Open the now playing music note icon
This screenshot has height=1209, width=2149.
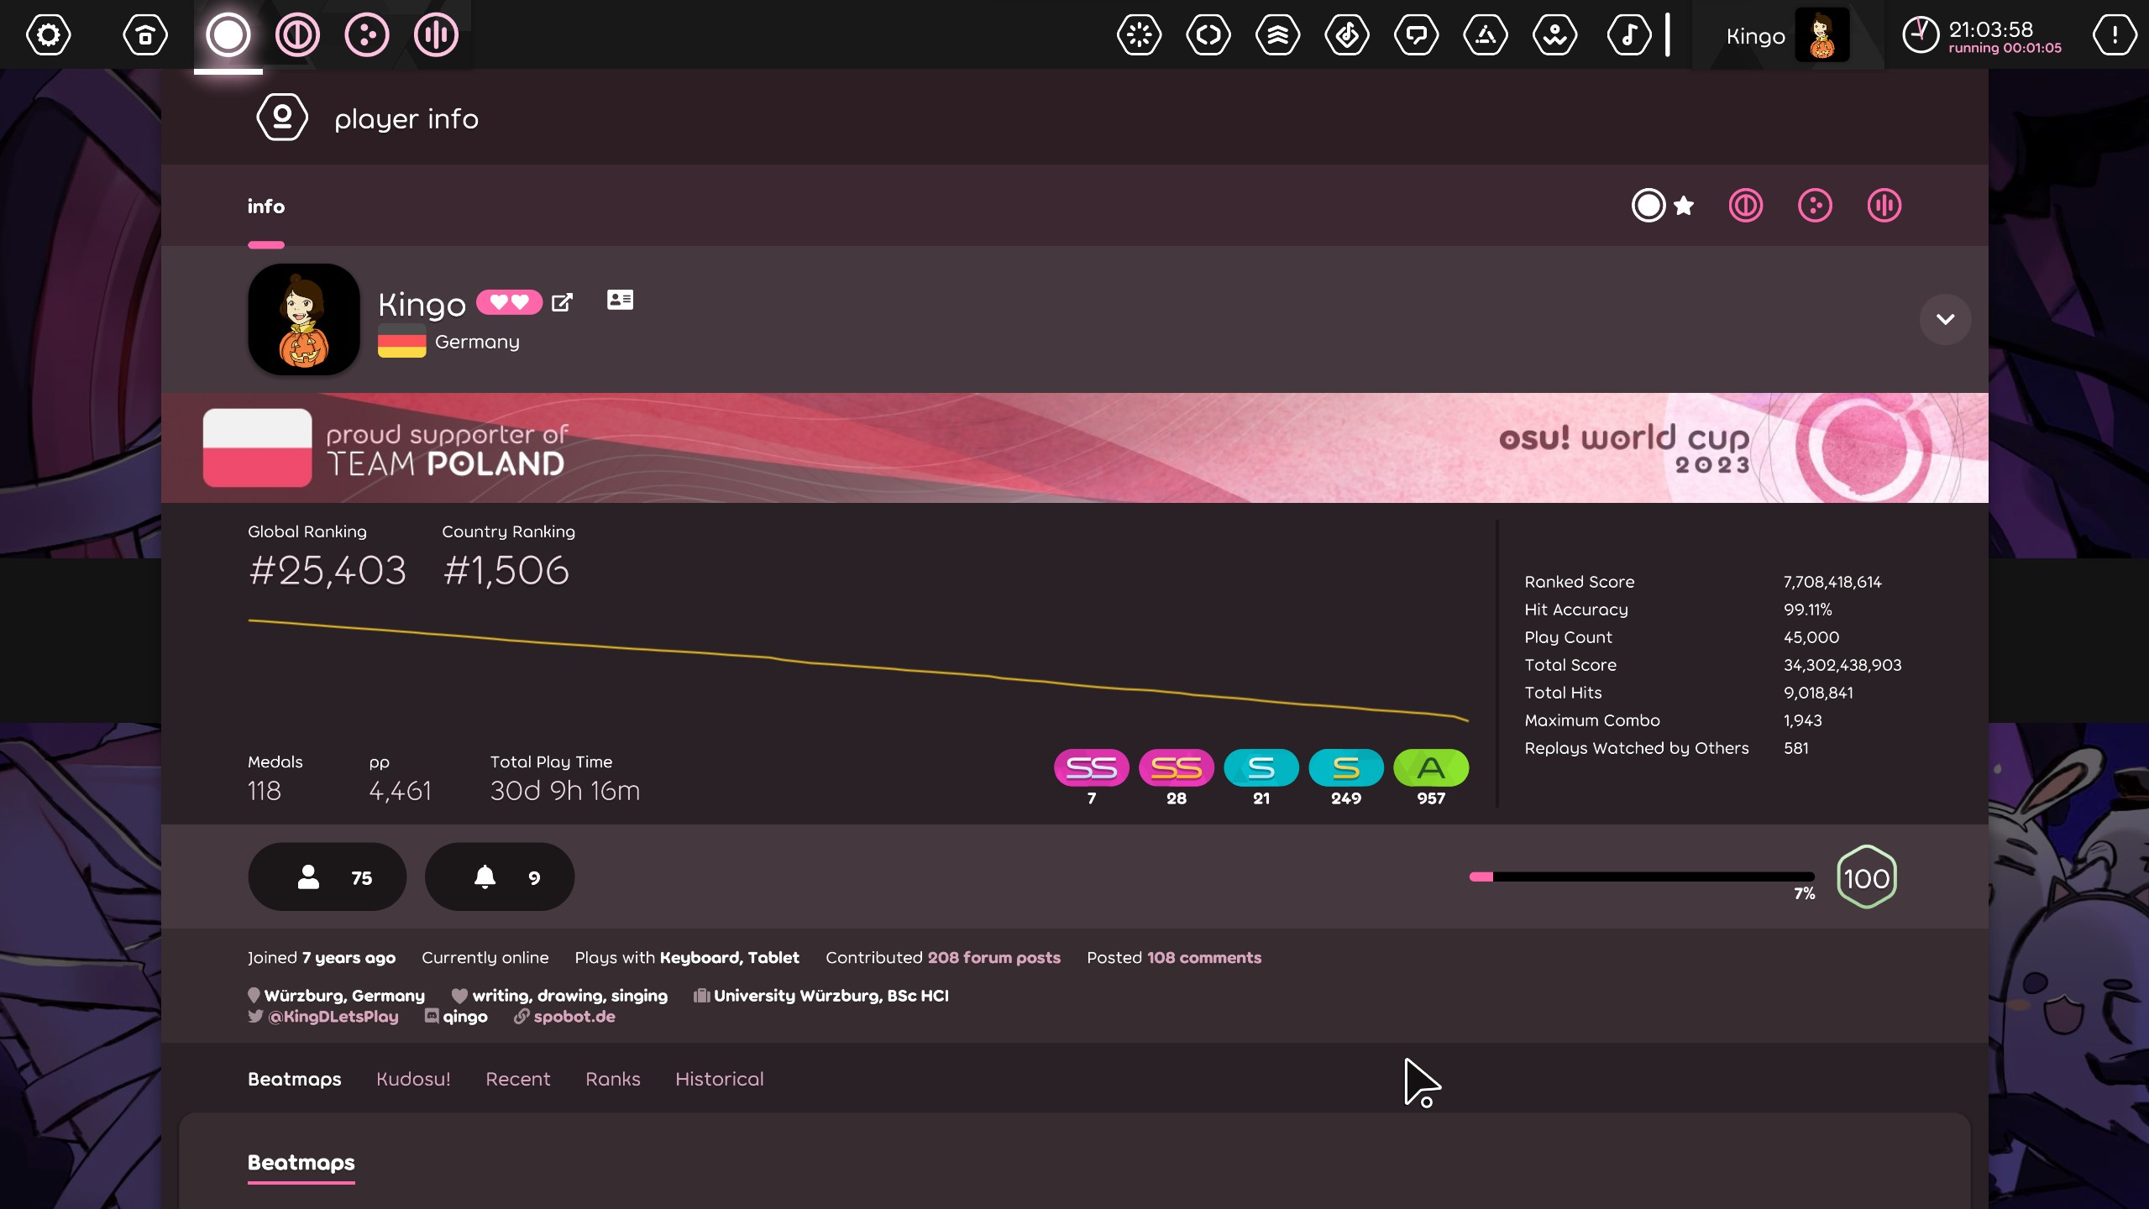click(x=1629, y=34)
